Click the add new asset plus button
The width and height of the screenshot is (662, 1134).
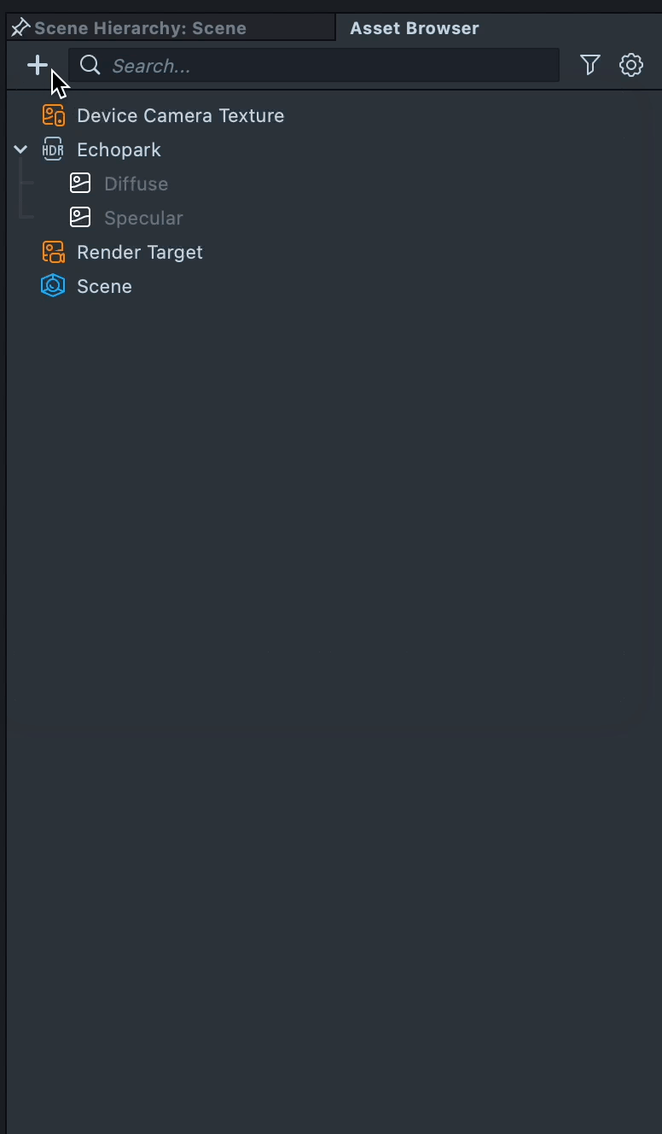(37, 65)
